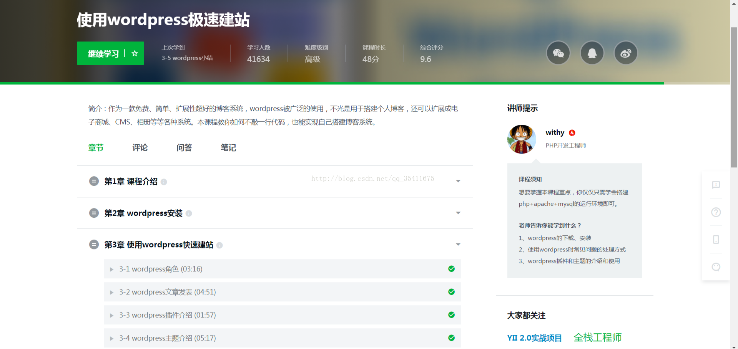
Task: Share course via WeChat icon
Action: pyautogui.click(x=558, y=53)
